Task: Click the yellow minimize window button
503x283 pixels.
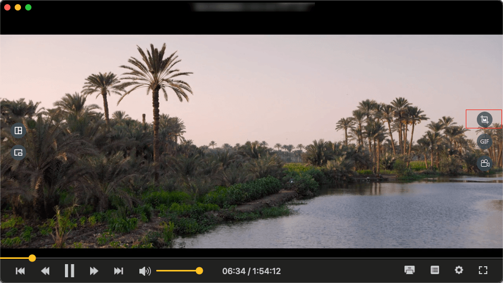Action: point(18,7)
